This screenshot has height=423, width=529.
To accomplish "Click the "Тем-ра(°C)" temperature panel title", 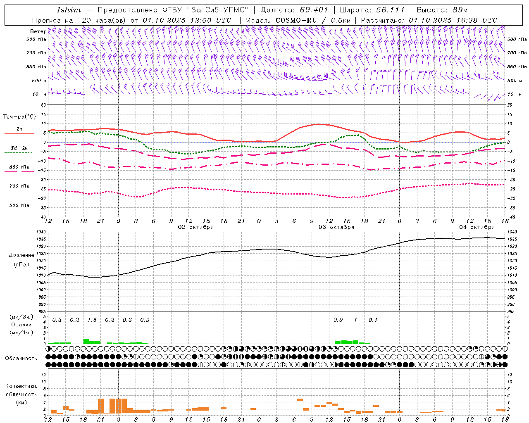I will pos(19,117).
